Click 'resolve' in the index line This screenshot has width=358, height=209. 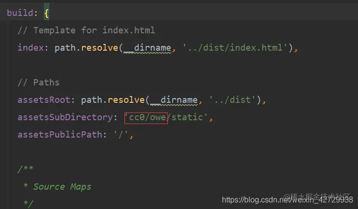tap(99, 48)
